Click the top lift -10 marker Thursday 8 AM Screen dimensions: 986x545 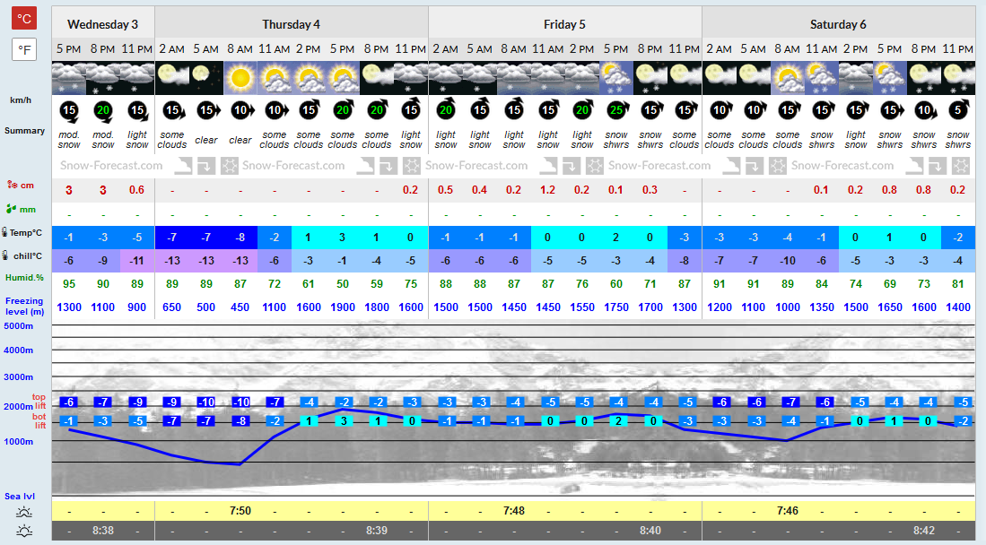[240, 402]
